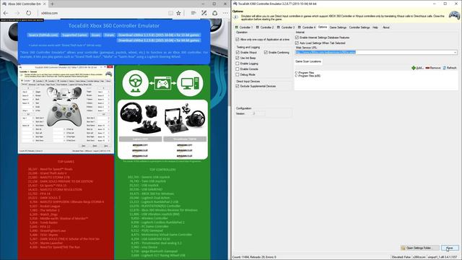Click the green Add icon in scan locations

coord(414,68)
